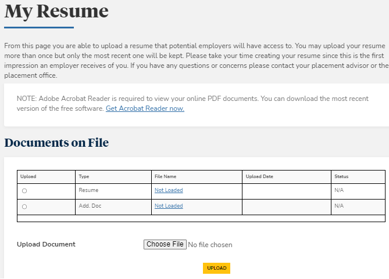The height and width of the screenshot is (279, 389).
Task: Click the Documents on File heading
Action: click(x=56, y=143)
